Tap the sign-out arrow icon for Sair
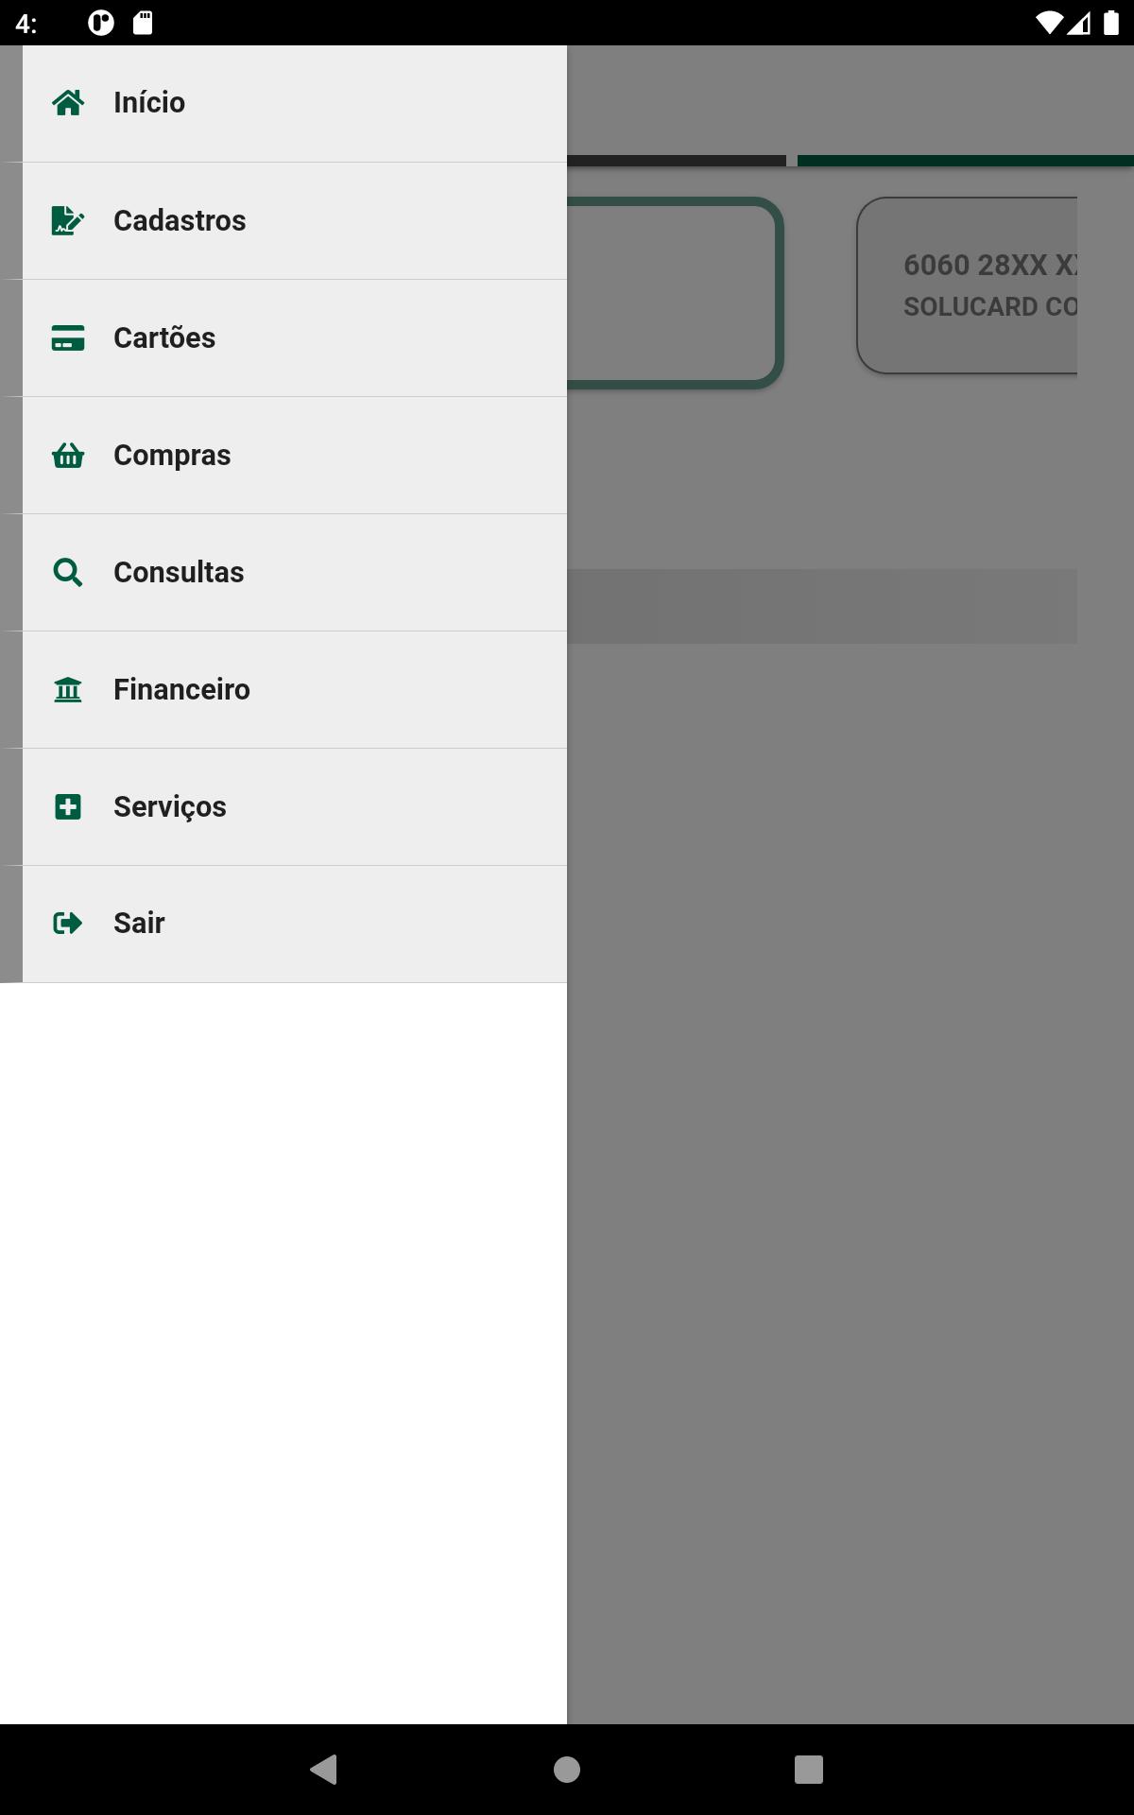 click(x=68, y=923)
